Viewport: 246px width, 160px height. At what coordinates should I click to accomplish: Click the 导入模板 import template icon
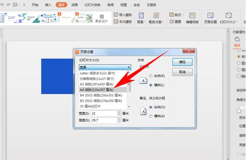116,15
